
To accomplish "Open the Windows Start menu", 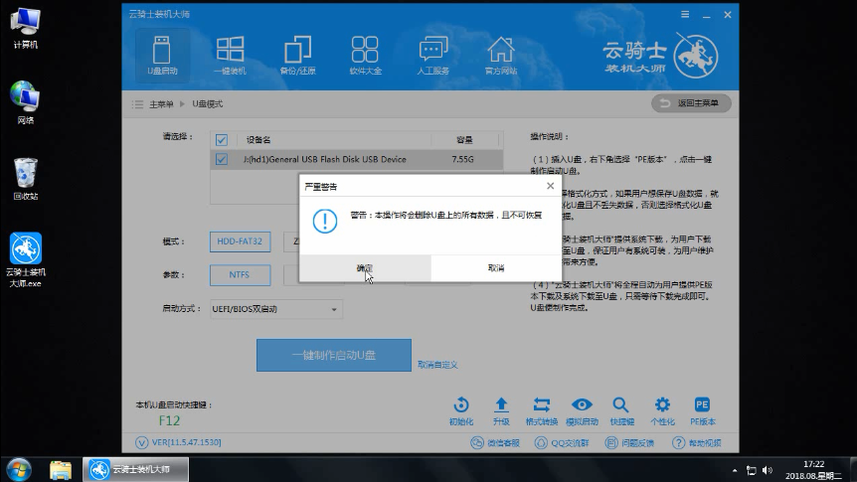I will [x=19, y=469].
